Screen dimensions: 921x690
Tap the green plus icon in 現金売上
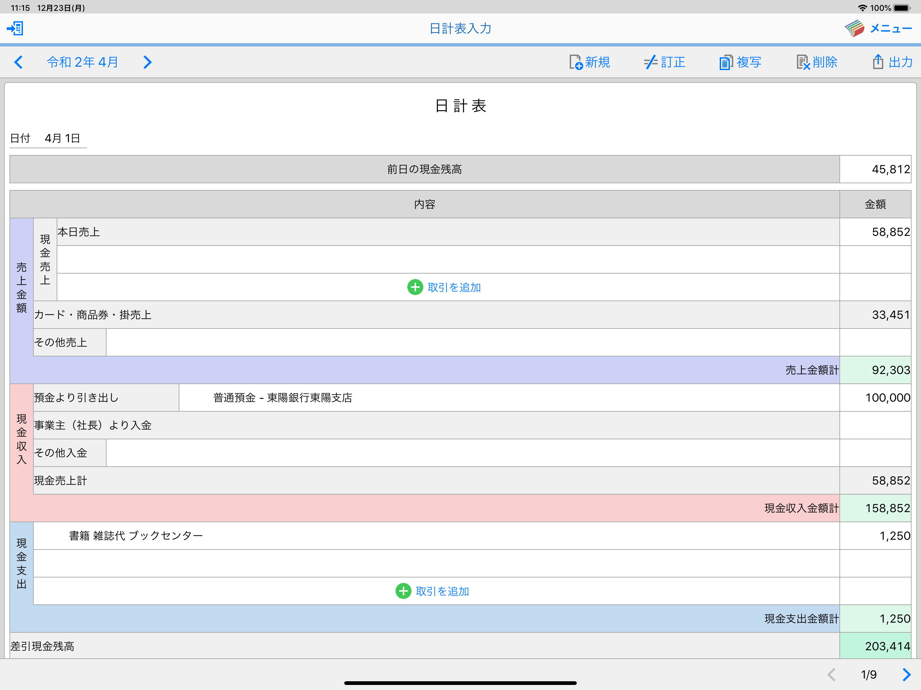415,287
